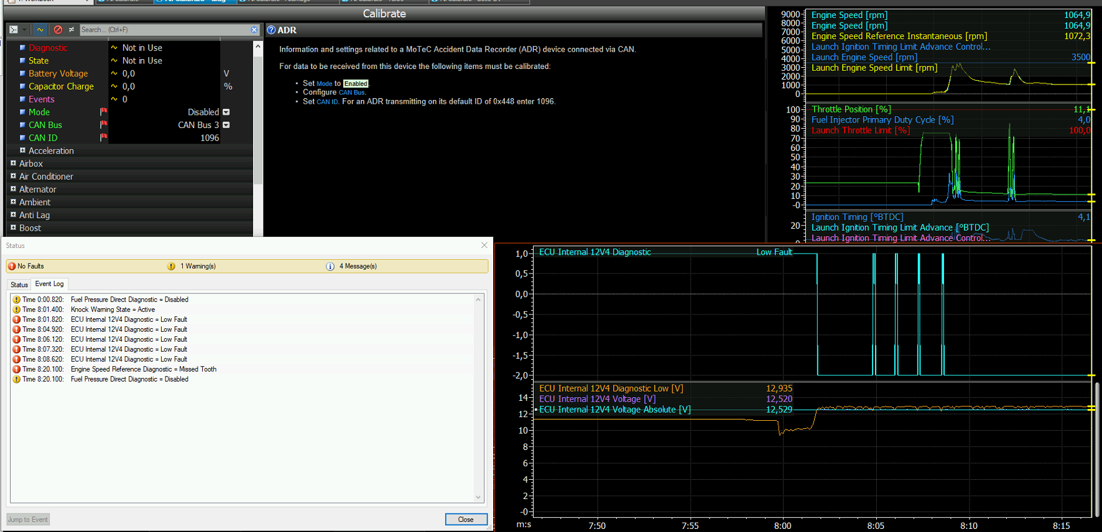Click the tree scrollbar up arrow
Screen dimensions: 1102x532
coord(258,46)
